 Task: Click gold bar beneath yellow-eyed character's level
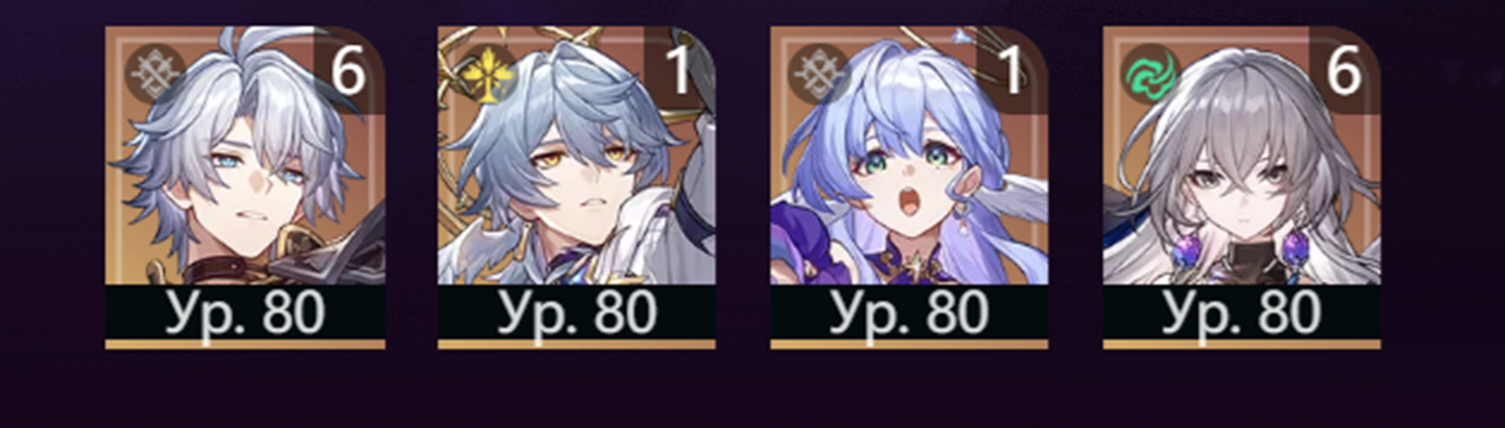(577, 344)
